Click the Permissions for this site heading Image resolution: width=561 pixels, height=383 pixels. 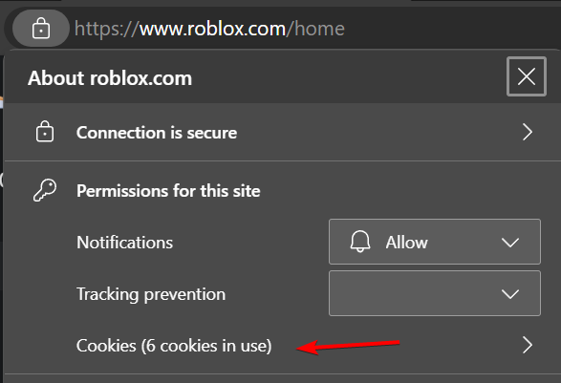click(x=168, y=191)
